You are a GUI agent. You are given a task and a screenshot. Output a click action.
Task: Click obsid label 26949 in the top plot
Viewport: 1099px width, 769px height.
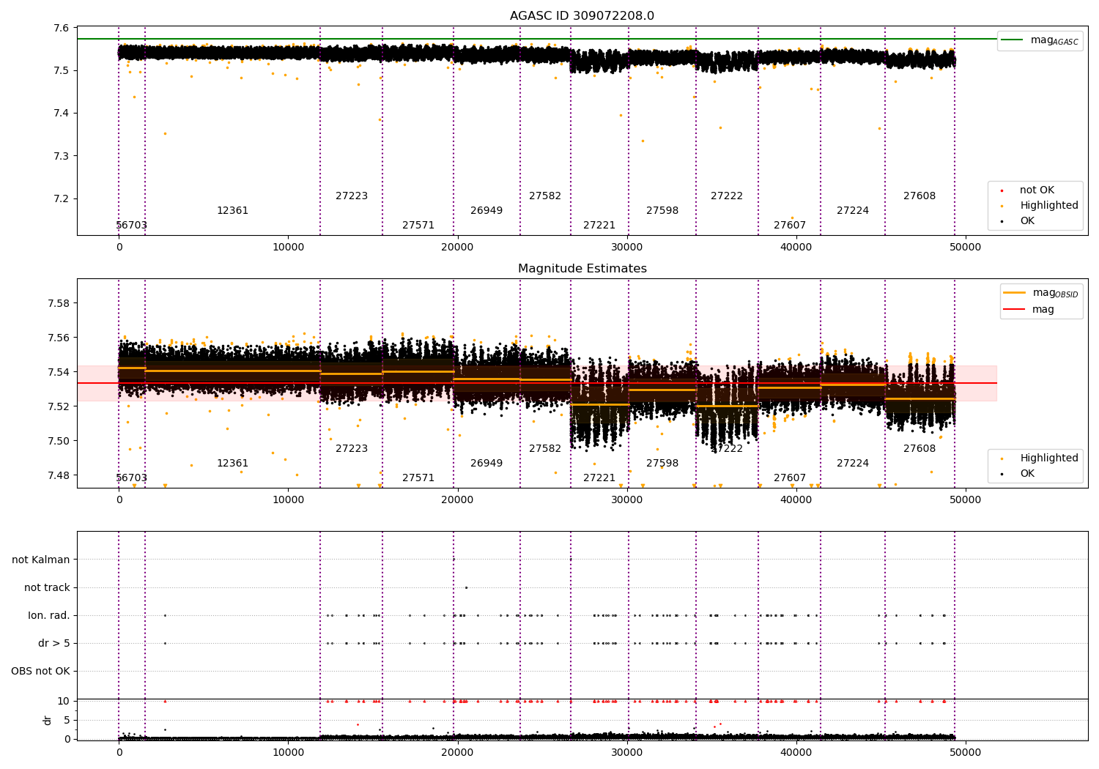(x=486, y=210)
